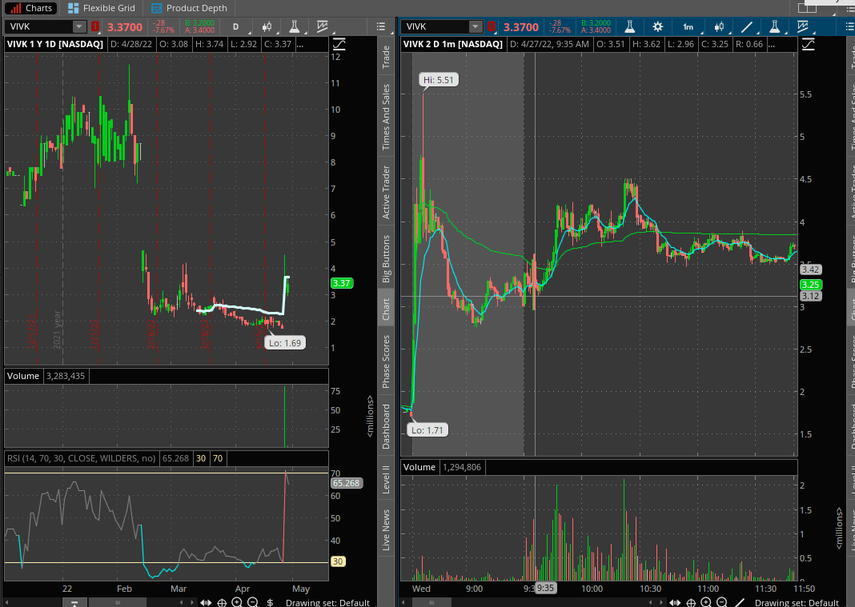The image size is (855, 607).
Task: Open the Active Trader side panel
Action: (x=386, y=192)
